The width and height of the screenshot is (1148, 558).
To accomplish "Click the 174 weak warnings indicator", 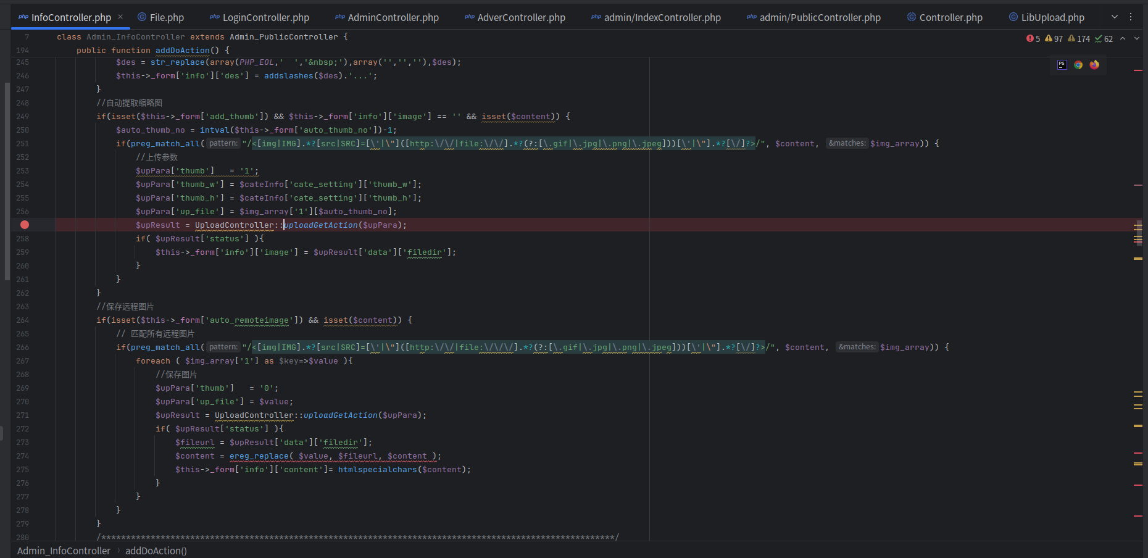I will coord(1079,39).
